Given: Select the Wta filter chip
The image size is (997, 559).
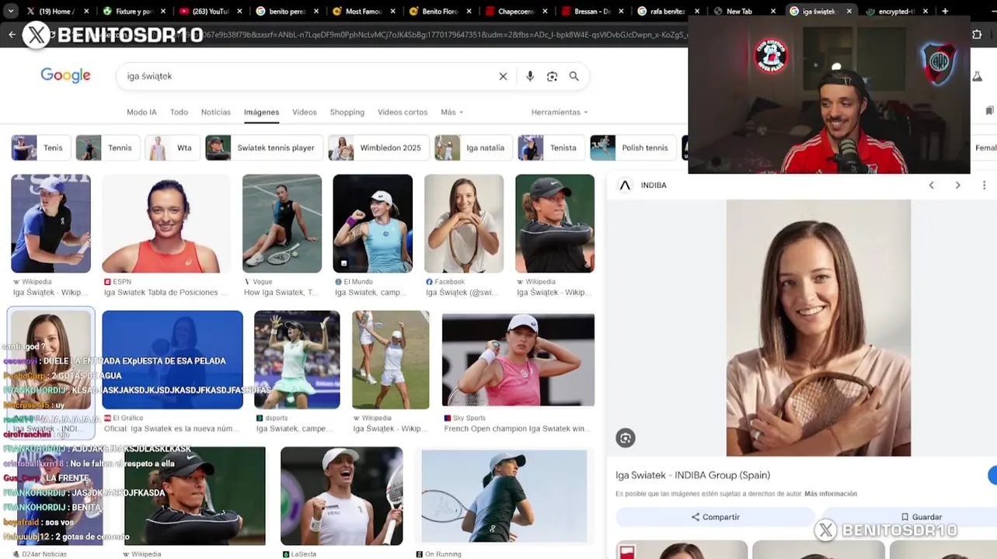Looking at the screenshot, I should [173, 148].
